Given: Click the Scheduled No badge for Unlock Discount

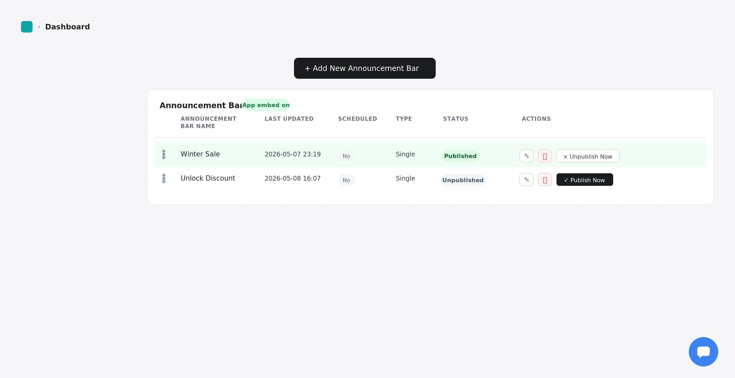Looking at the screenshot, I should 346,180.
